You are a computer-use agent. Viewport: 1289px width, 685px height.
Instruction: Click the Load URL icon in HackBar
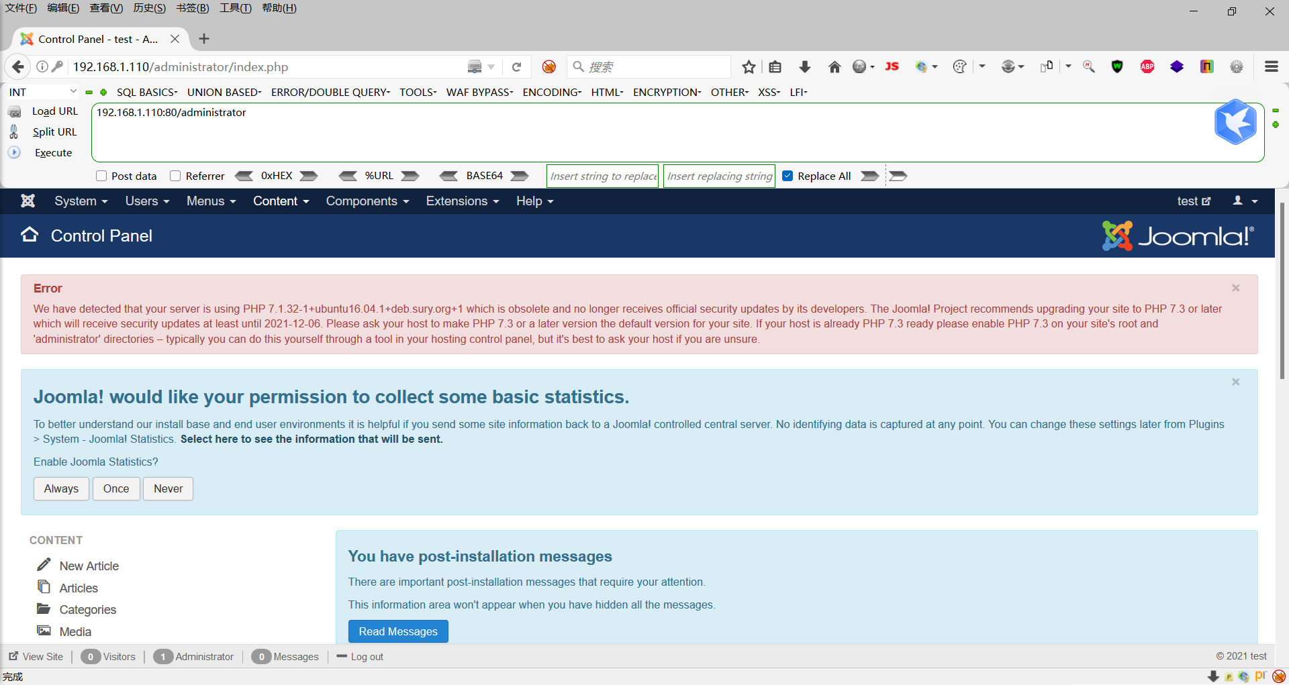tap(14, 111)
